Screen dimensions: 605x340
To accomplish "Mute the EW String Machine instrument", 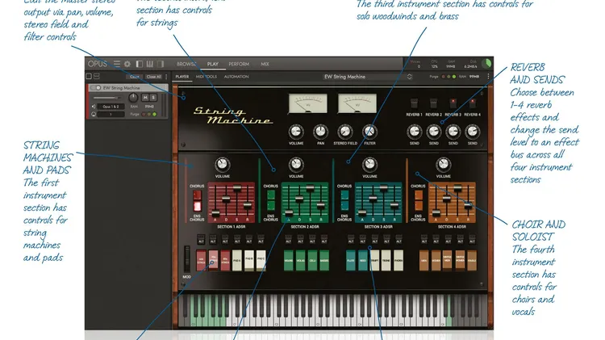I will pyautogui.click(x=145, y=98).
